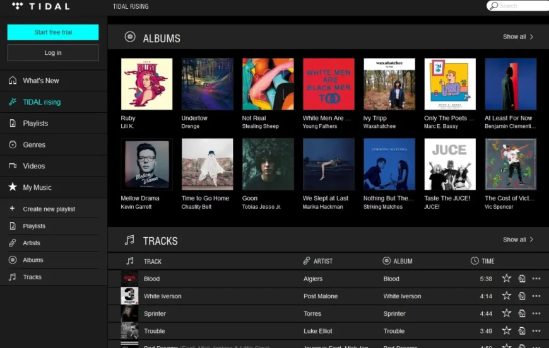The width and height of the screenshot is (549, 348).
Task: Open What's New home icon
Action: click(x=13, y=81)
